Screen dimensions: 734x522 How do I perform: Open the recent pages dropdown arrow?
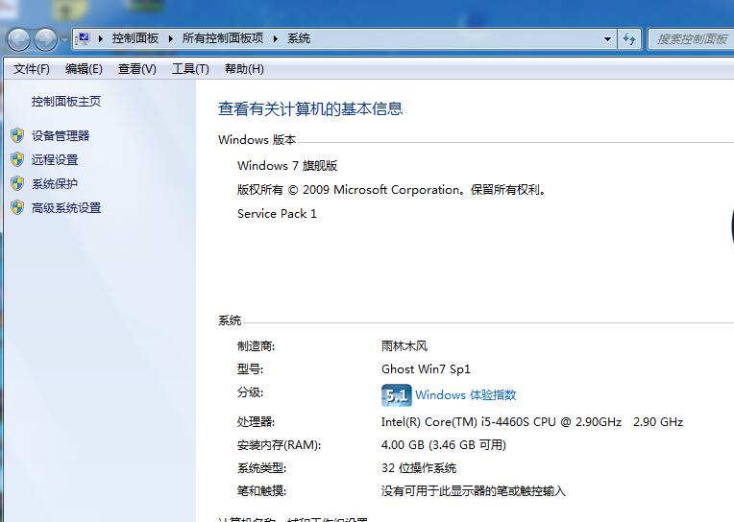[x=64, y=39]
